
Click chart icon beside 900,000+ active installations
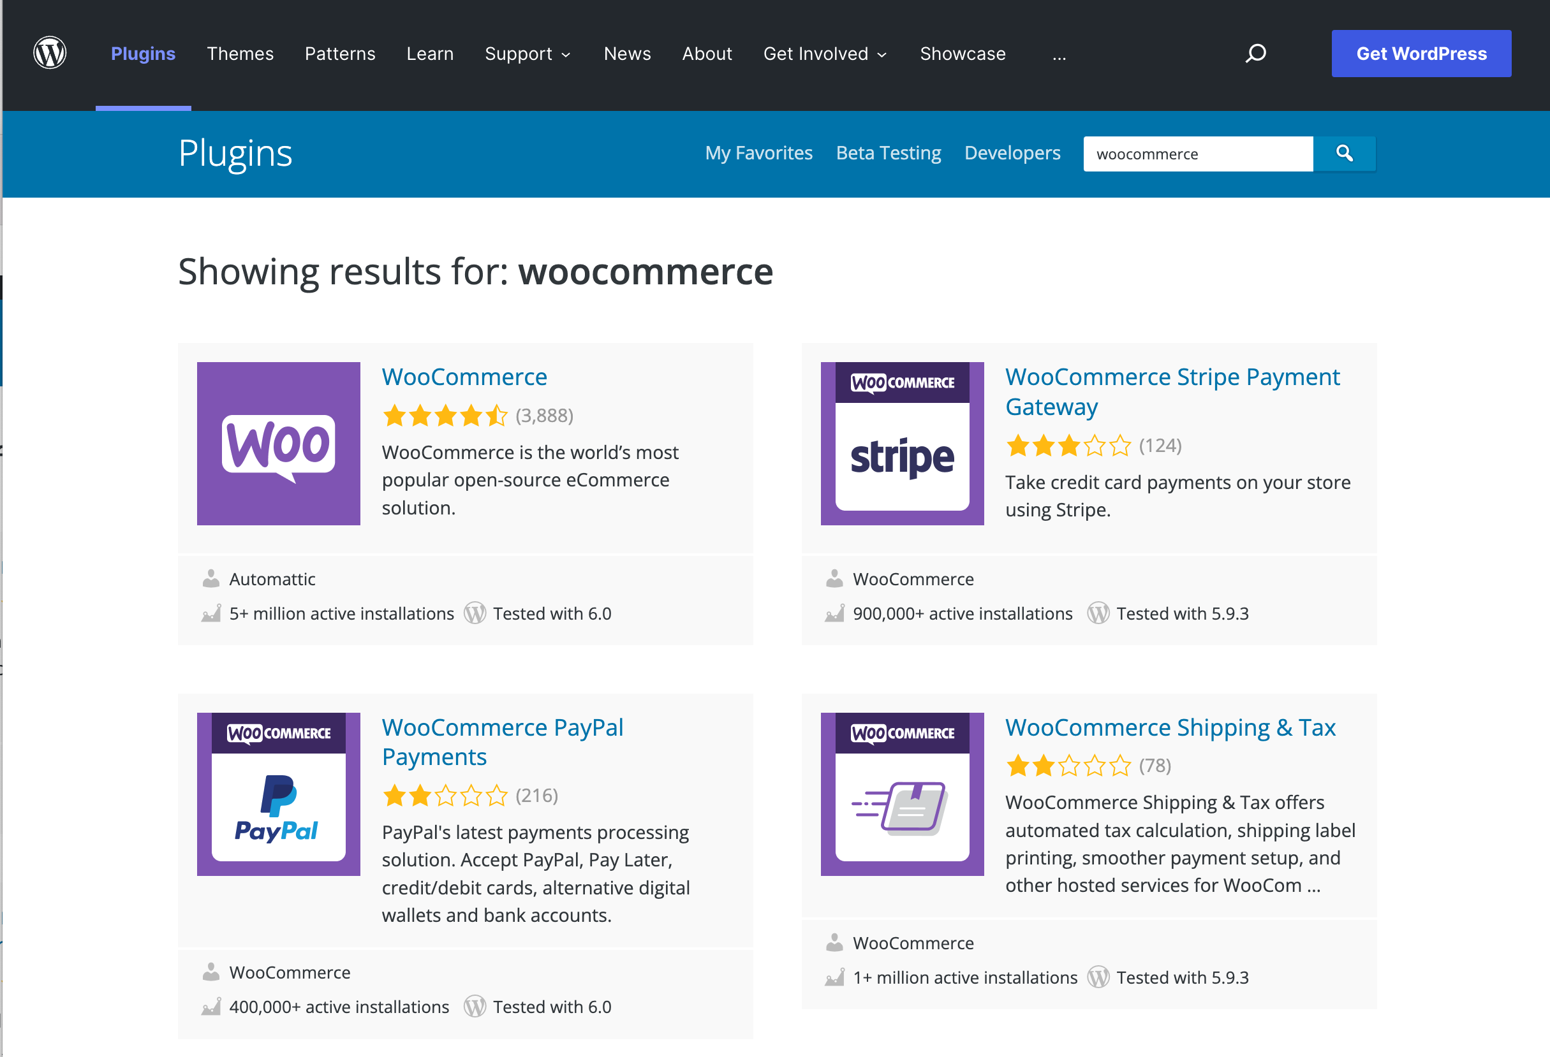click(834, 613)
